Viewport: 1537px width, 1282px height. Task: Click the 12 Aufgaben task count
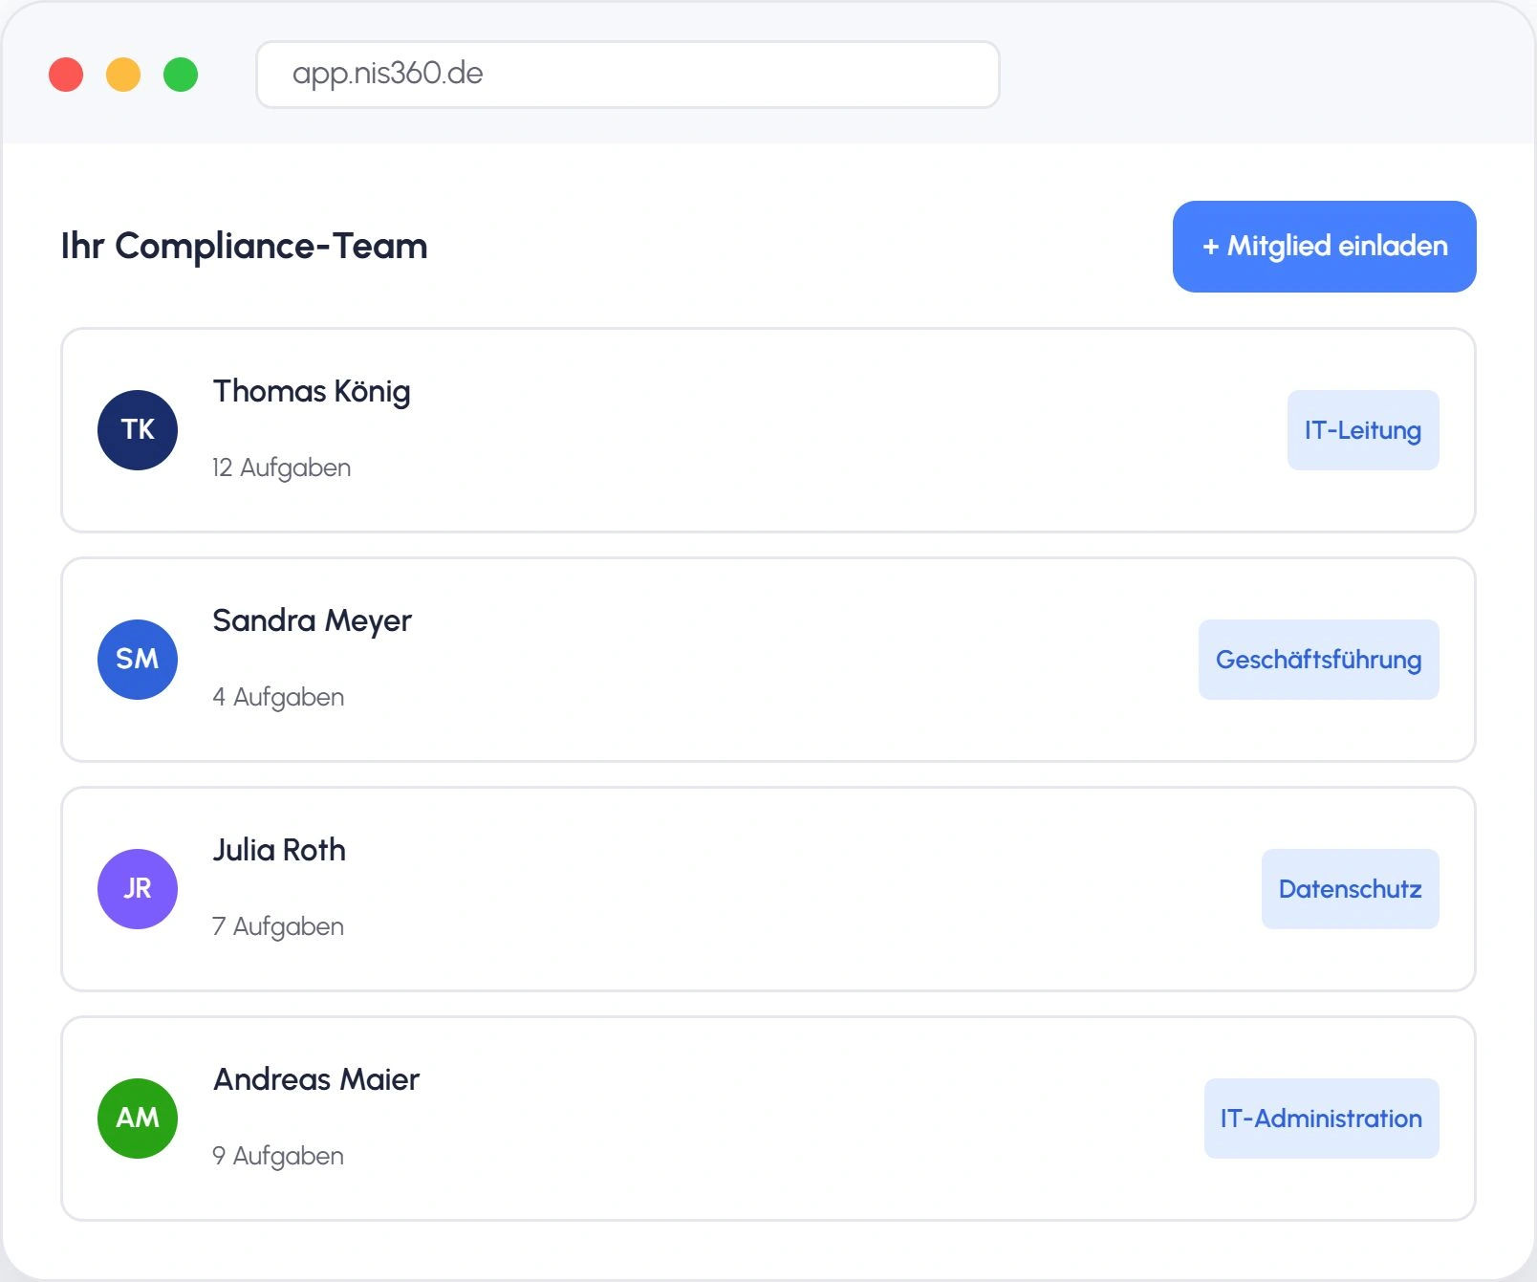281,467
